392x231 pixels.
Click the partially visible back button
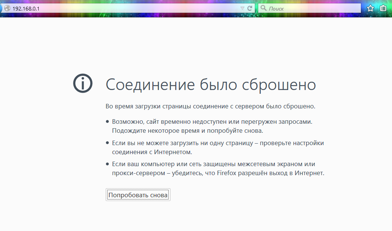(x=1, y=8)
